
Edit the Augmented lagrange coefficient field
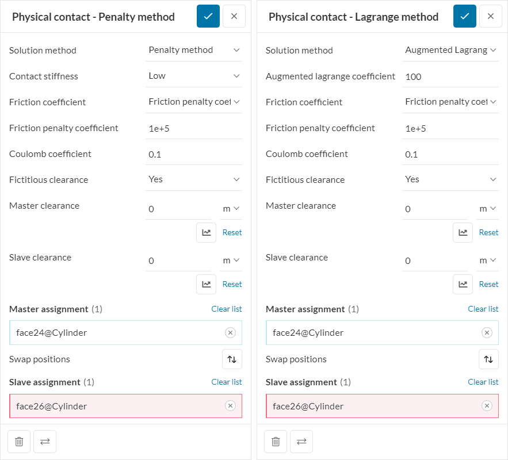click(450, 76)
